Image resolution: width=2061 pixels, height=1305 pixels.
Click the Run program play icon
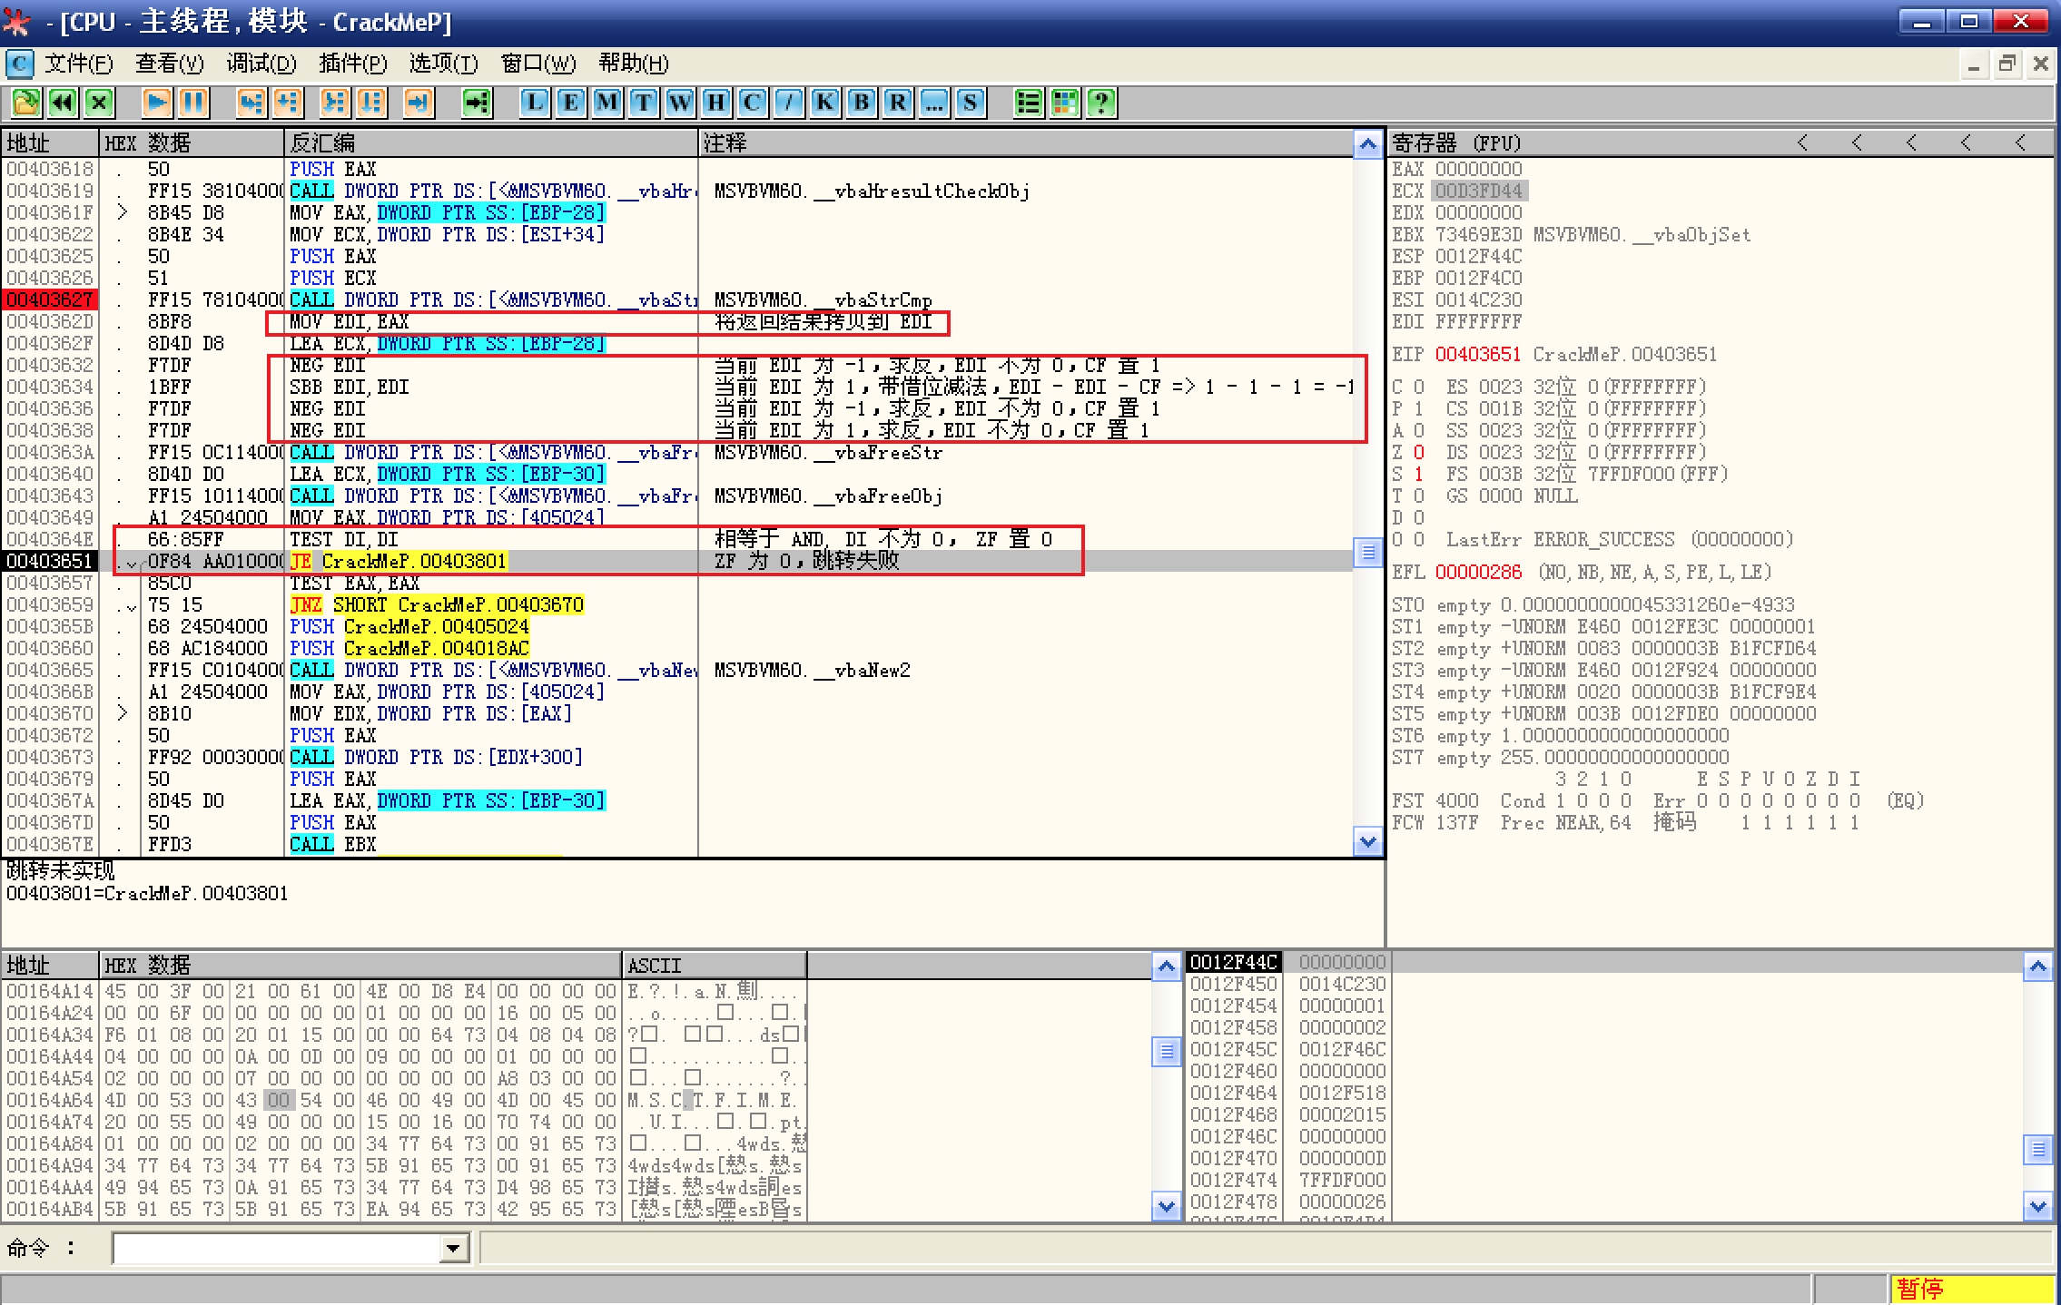click(156, 103)
